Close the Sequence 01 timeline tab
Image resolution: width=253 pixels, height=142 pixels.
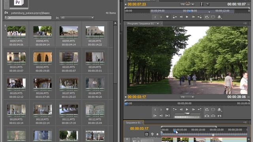[x=142, y=123]
